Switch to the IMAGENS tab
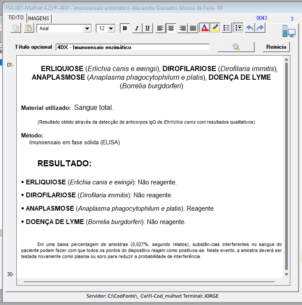The width and height of the screenshot is (302, 305). point(39,18)
